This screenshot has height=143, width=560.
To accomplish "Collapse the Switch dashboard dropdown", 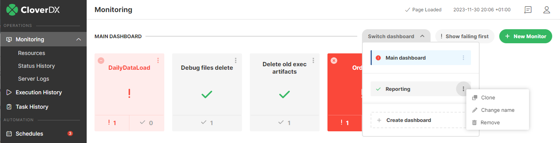I will pyautogui.click(x=396, y=36).
